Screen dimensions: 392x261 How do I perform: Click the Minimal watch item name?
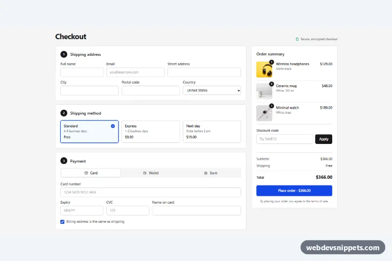click(288, 108)
